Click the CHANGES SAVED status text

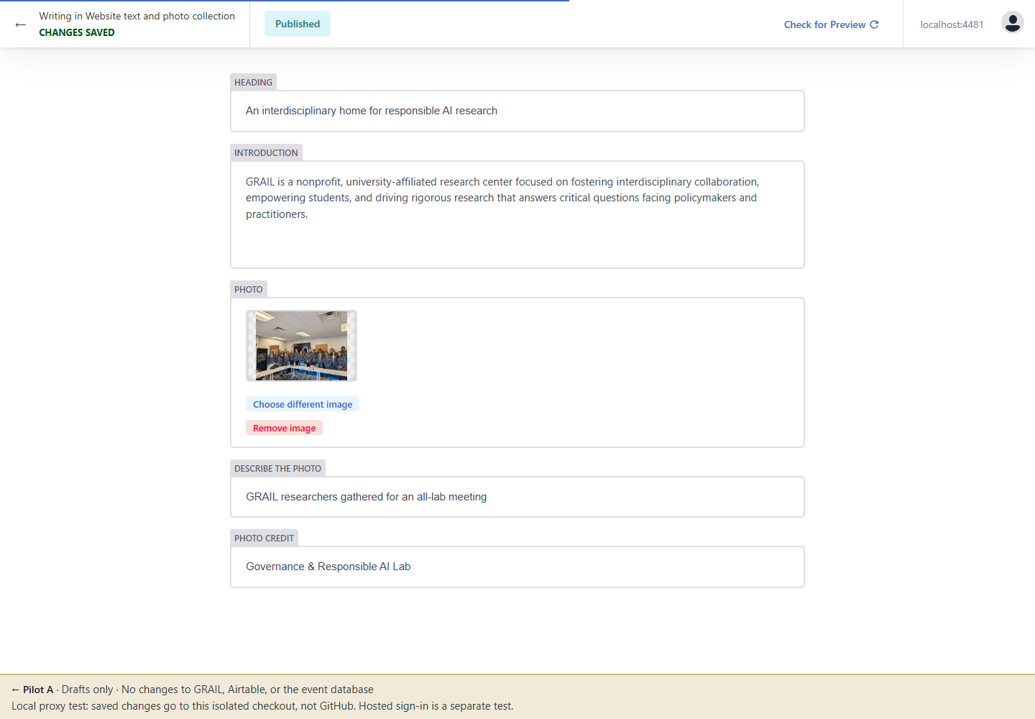click(77, 32)
